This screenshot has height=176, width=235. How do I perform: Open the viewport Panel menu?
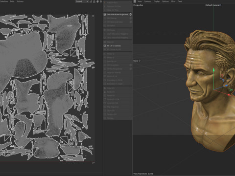coord(180,1)
